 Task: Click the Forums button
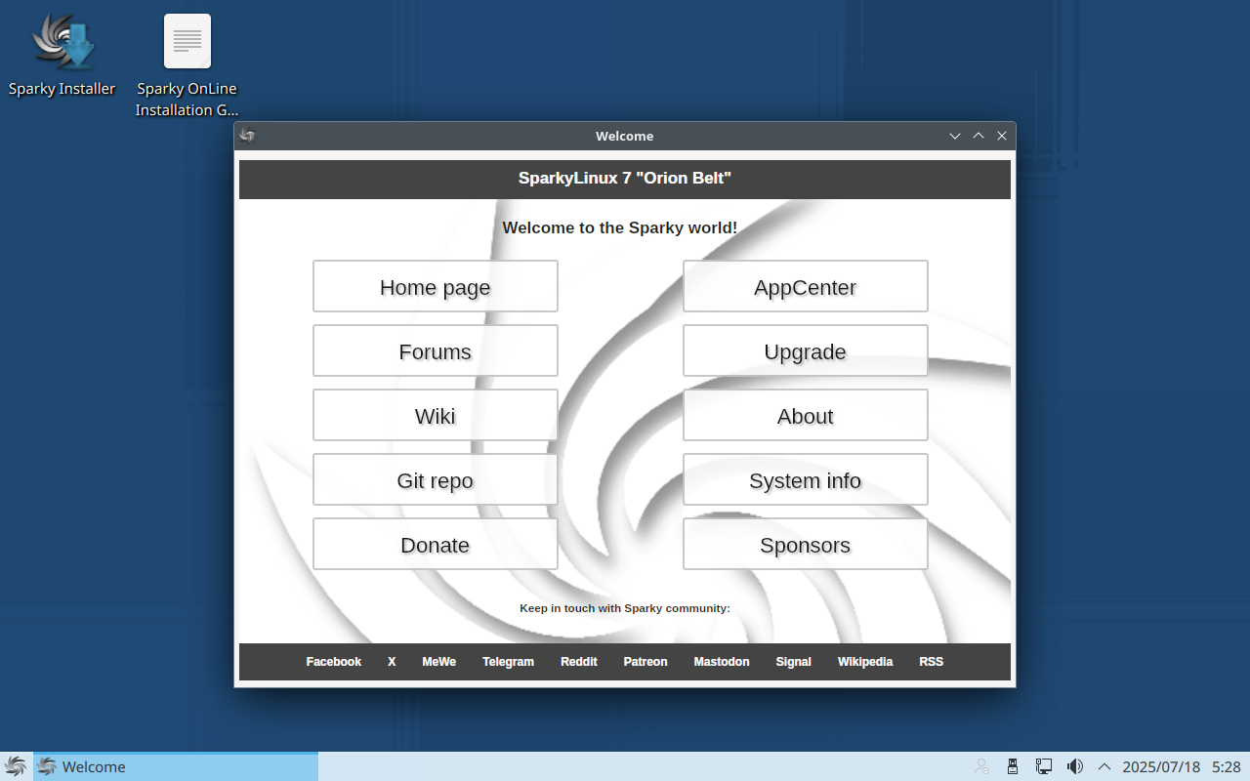click(436, 350)
